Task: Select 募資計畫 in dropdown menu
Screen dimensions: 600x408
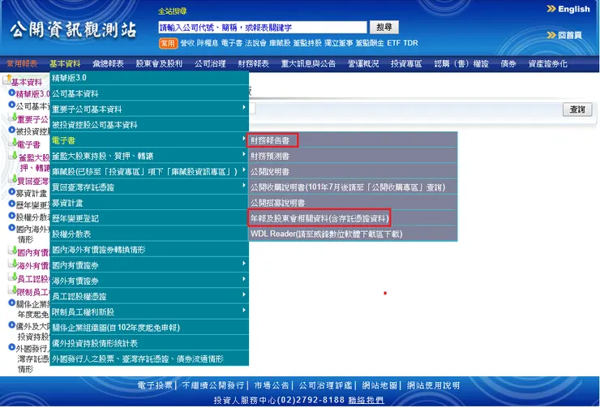Action: (149, 203)
